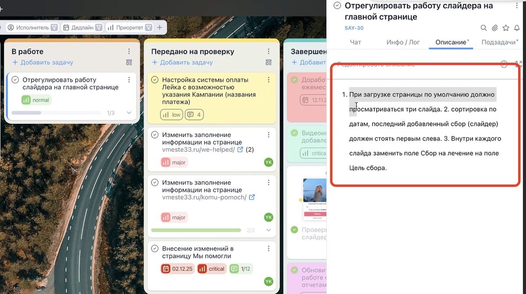The image size is (526, 294).
Task: Click the history clock icon in description panel
Action: pyautogui.click(x=504, y=64)
